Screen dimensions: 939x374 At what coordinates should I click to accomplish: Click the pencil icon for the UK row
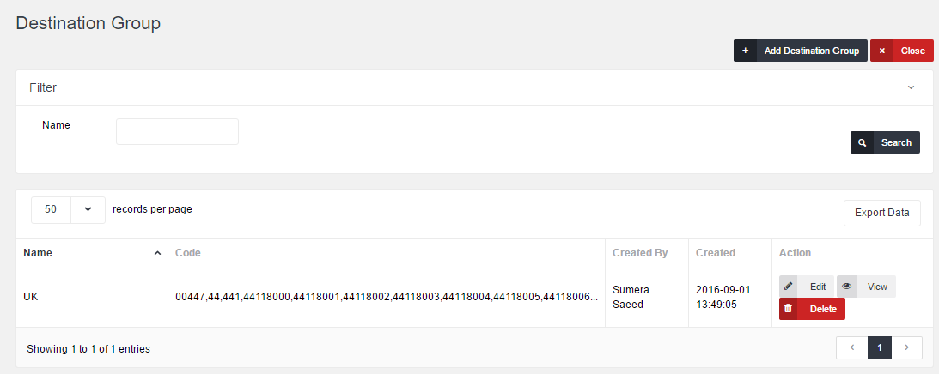789,286
